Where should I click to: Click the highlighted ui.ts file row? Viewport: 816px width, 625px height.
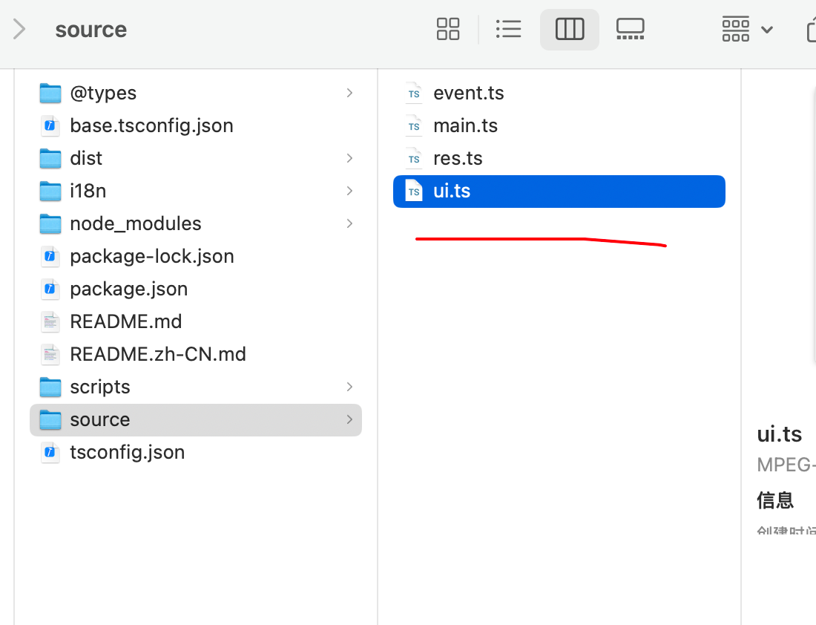pos(559,191)
